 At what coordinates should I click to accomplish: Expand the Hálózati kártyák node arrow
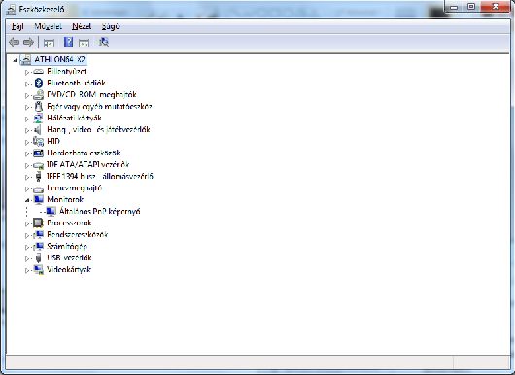coord(27,119)
